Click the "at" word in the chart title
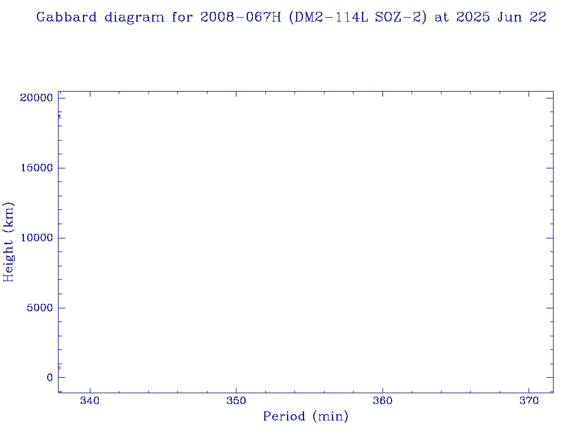The width and height of the screenshot is (582, 437). point(442,17)
